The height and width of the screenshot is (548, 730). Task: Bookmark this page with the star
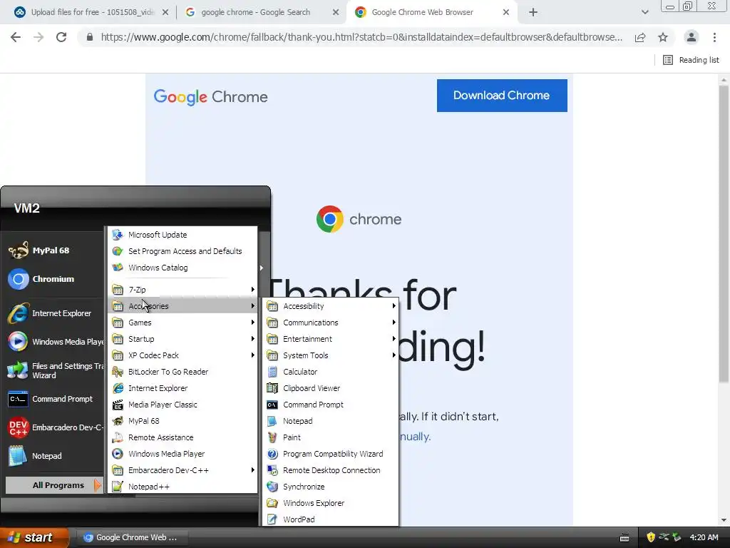point(663,37)
